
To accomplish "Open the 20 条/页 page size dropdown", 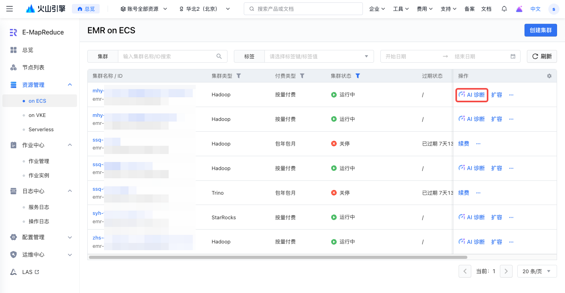I will click(537, 271).
